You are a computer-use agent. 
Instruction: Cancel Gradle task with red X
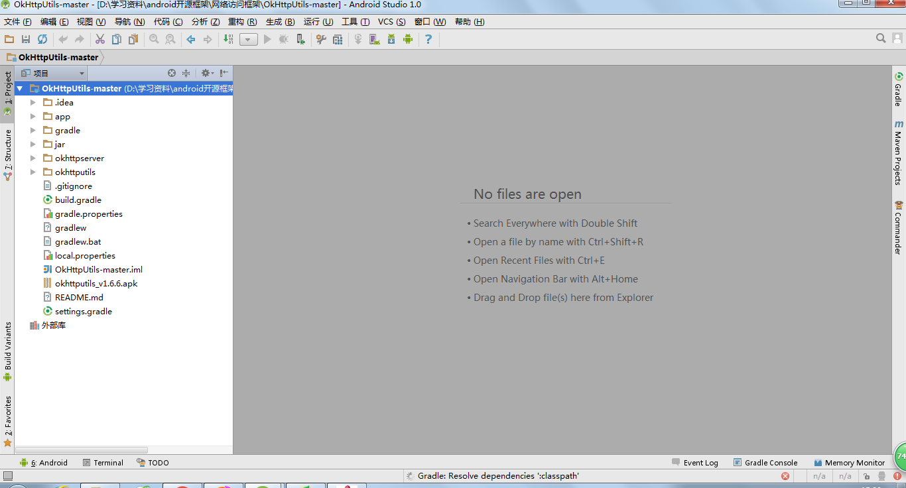[785, 476]
